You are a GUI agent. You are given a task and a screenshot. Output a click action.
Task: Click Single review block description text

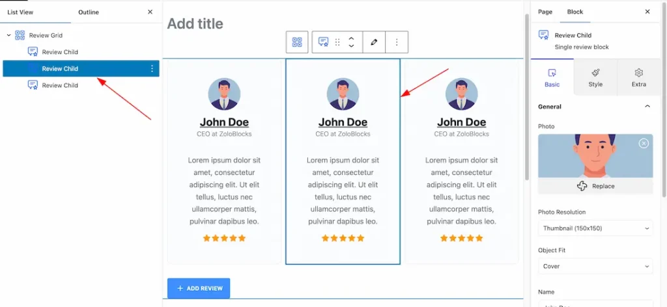(582, 47)
